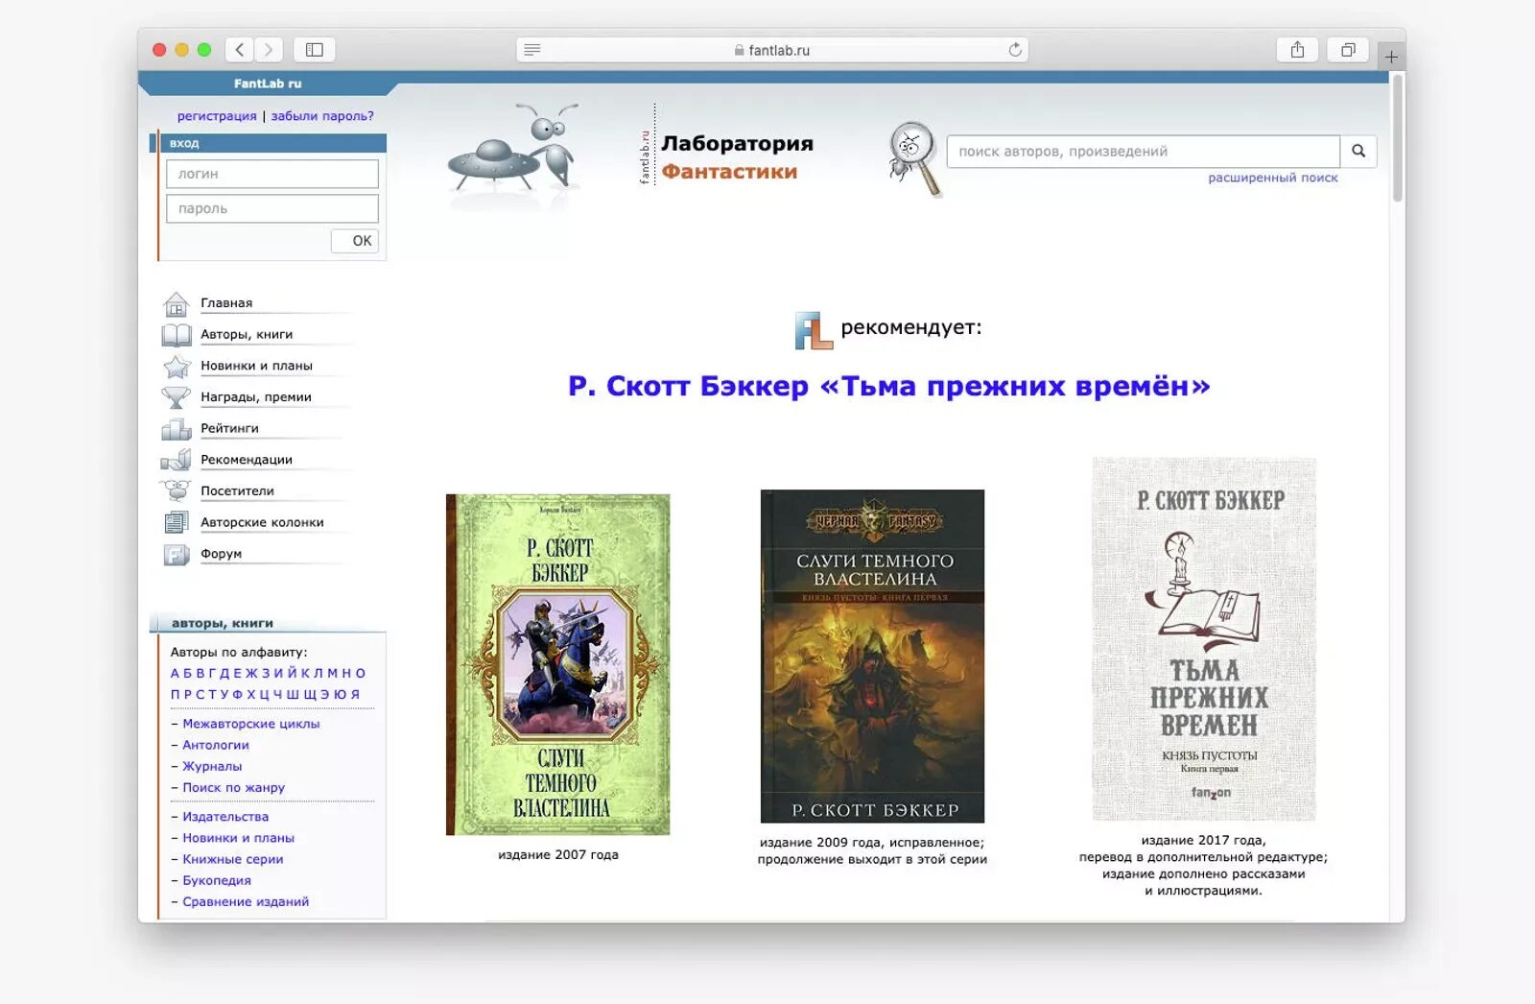
Task: Open Рейтинги menu item
Action: [229, 429]
